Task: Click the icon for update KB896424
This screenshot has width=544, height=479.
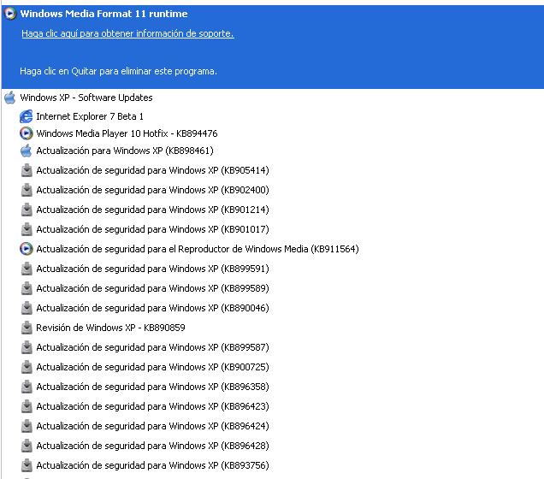Action: tap(27, 426)
